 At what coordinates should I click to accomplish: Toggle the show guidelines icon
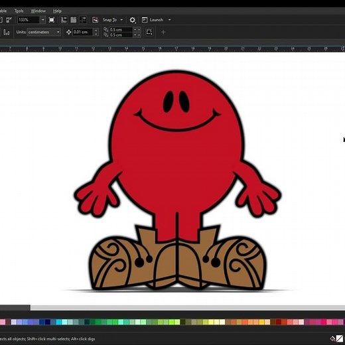click(x=83, y=20)
